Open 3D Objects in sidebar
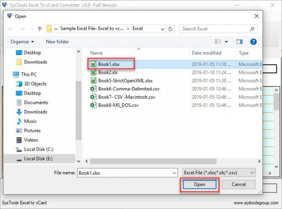Viewport: 282px width, 209px height. [x=35, y=84]
